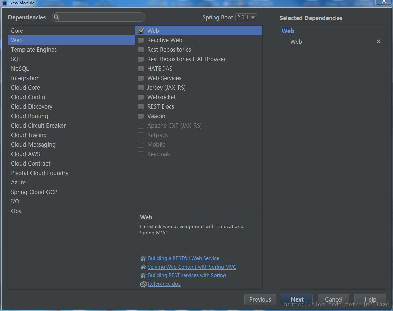Click the disabled Keycloak checkbox
The height and width of the screenshot is (311, 393).
[x=141, y=154]
